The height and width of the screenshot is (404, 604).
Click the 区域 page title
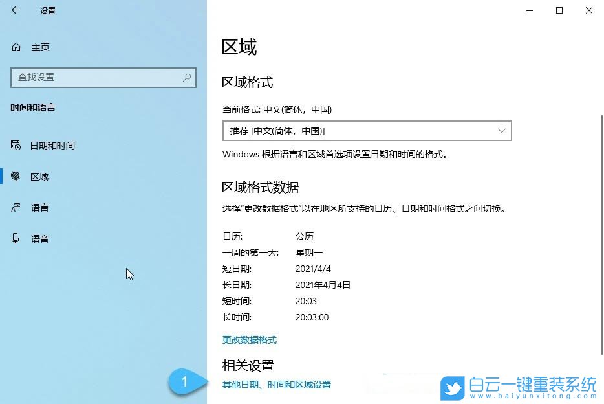pos(239,47)
